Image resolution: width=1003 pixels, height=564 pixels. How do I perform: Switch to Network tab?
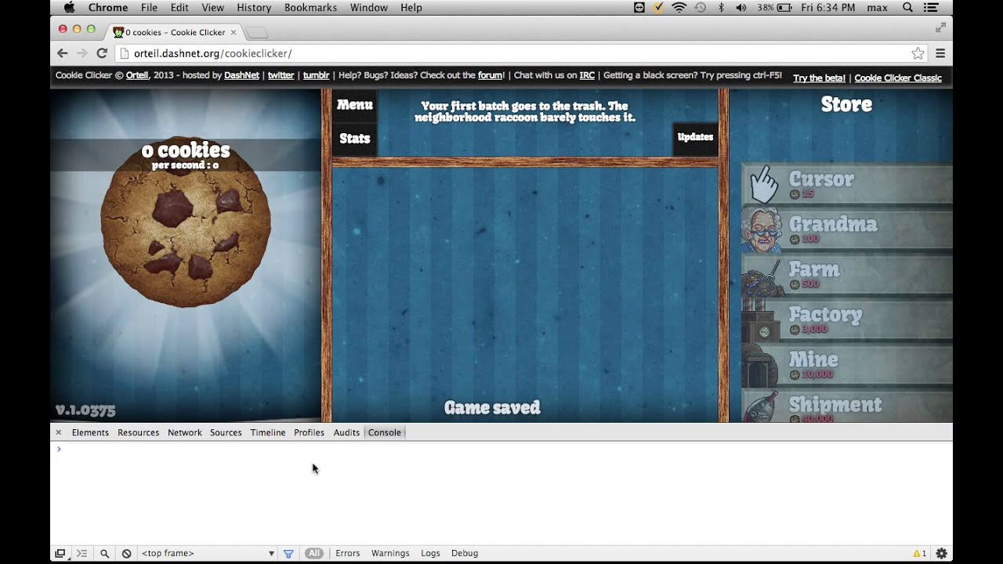185,432
